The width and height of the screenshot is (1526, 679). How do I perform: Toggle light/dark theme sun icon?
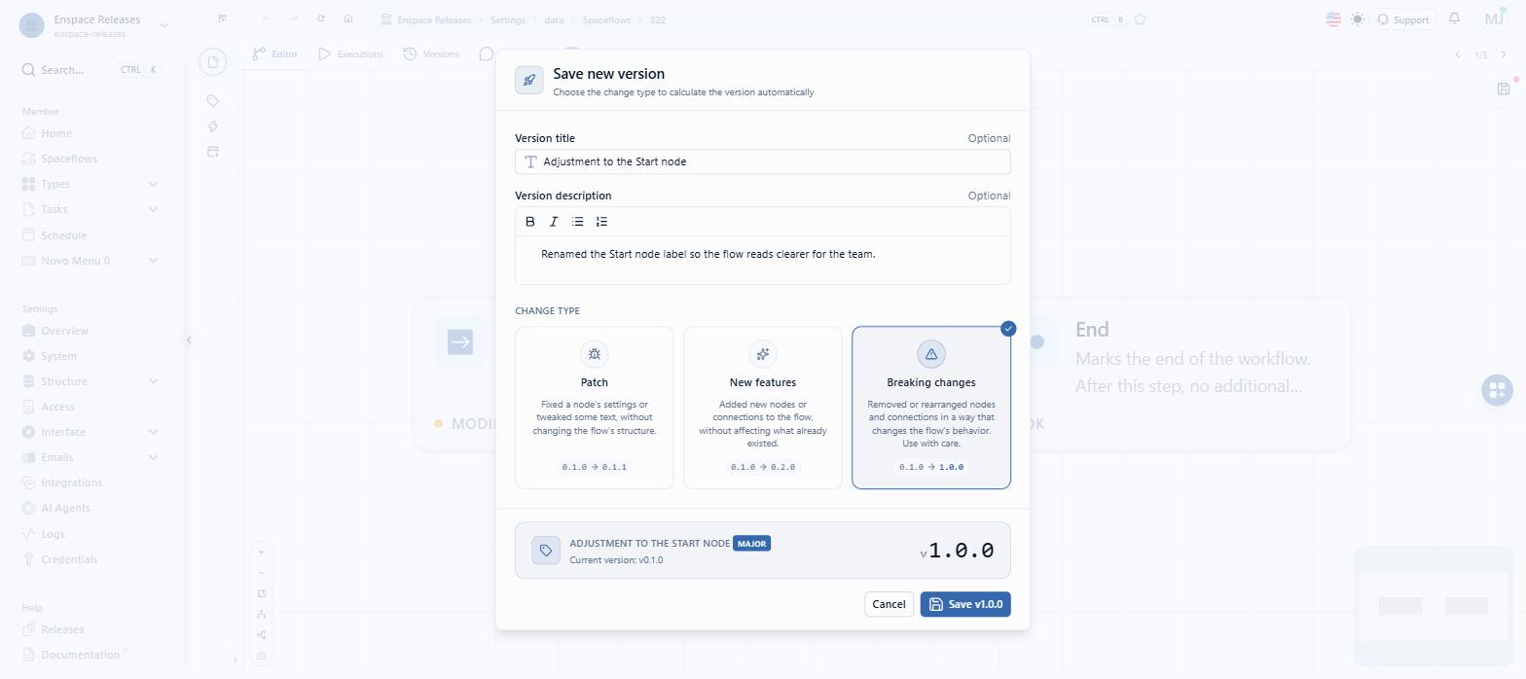pyautogui.click(x=1358, y=19)
